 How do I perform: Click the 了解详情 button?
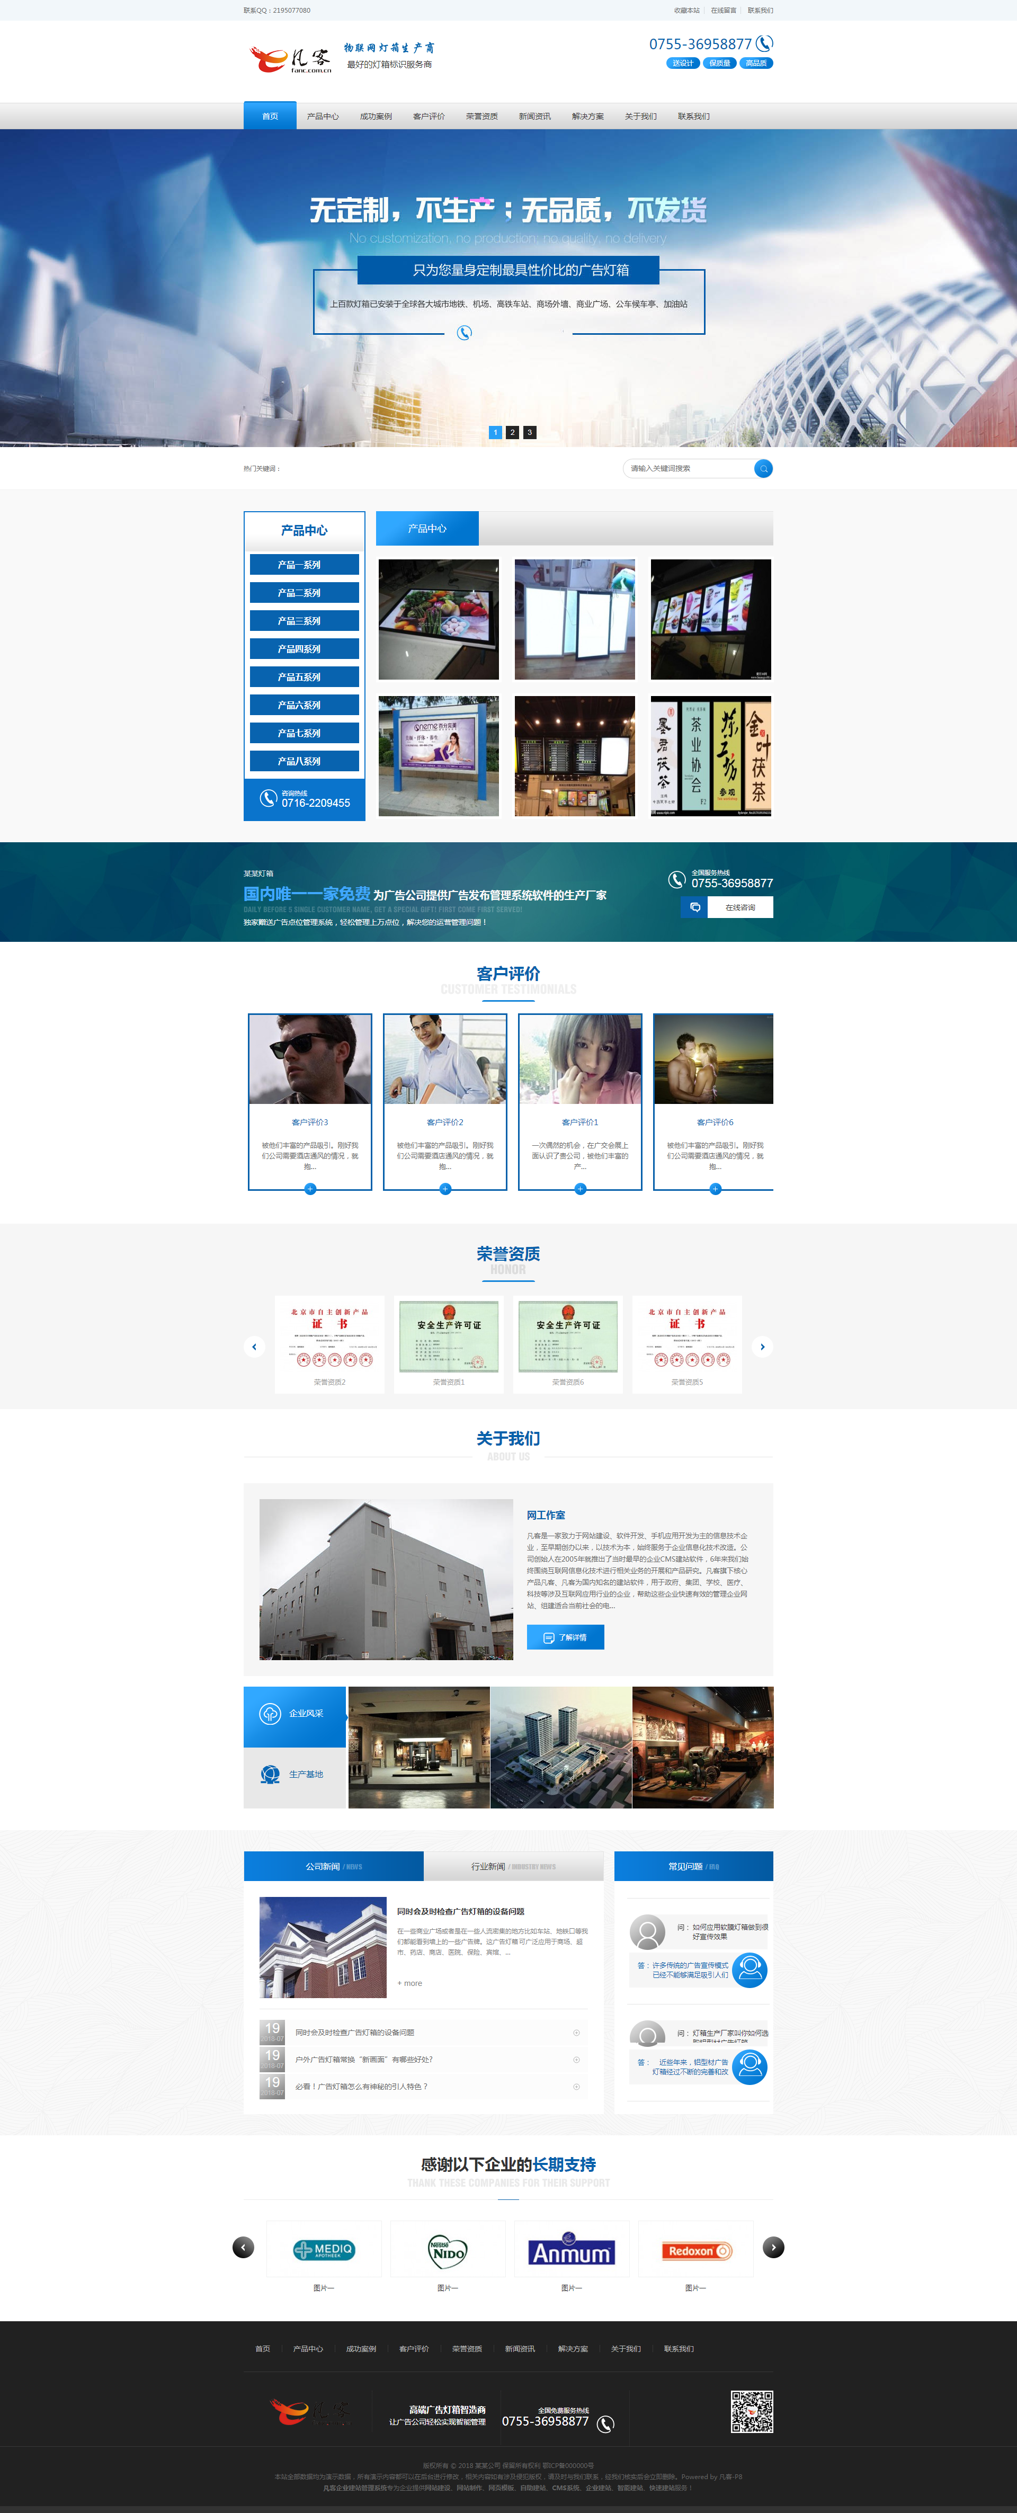[x=566, y=1637]
